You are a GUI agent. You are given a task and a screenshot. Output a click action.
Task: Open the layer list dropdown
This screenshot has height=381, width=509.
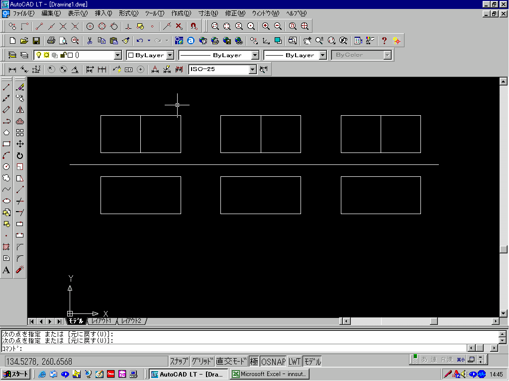(x=118, y=56)
